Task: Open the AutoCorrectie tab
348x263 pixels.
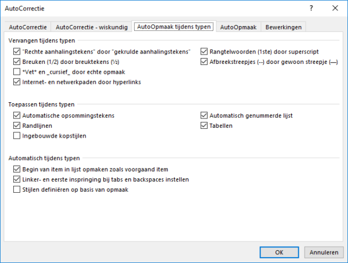Action: point(28,27)
